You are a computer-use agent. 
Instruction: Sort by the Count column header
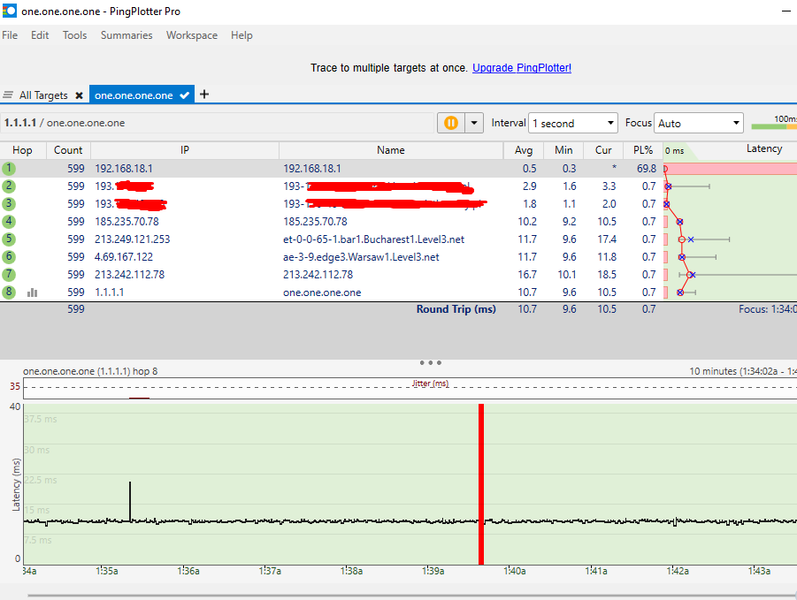coord(68,150)
